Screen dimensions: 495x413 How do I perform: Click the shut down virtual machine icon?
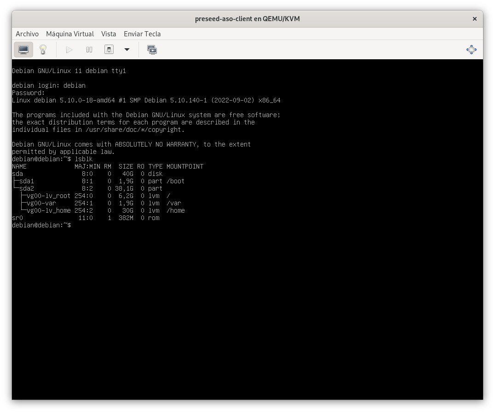click(x=109, y=50)
